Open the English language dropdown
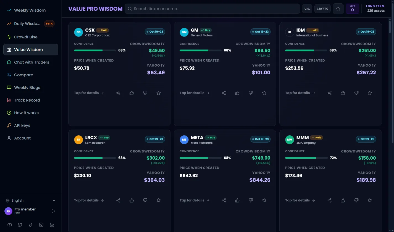The width and height of the screenshot is (394, 232). pos(31,201)
